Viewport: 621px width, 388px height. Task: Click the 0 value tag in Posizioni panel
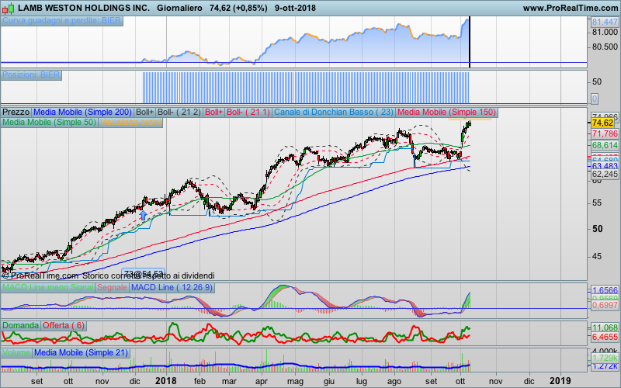point(595,99)
